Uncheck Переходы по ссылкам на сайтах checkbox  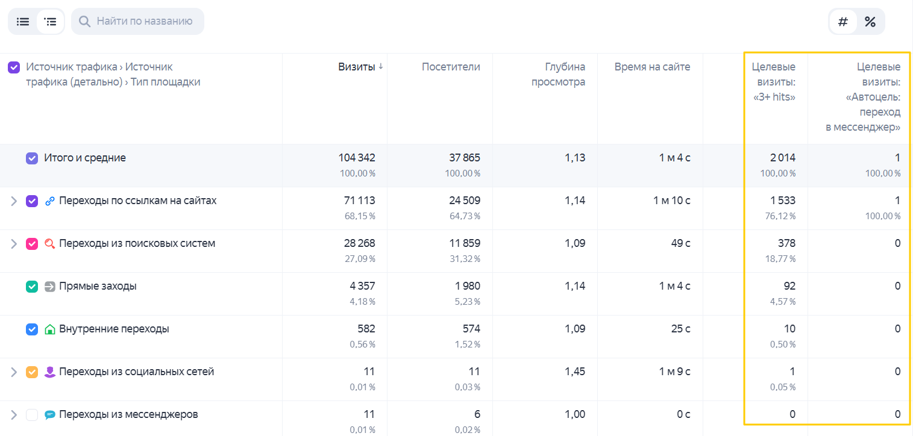pos(32,201)
